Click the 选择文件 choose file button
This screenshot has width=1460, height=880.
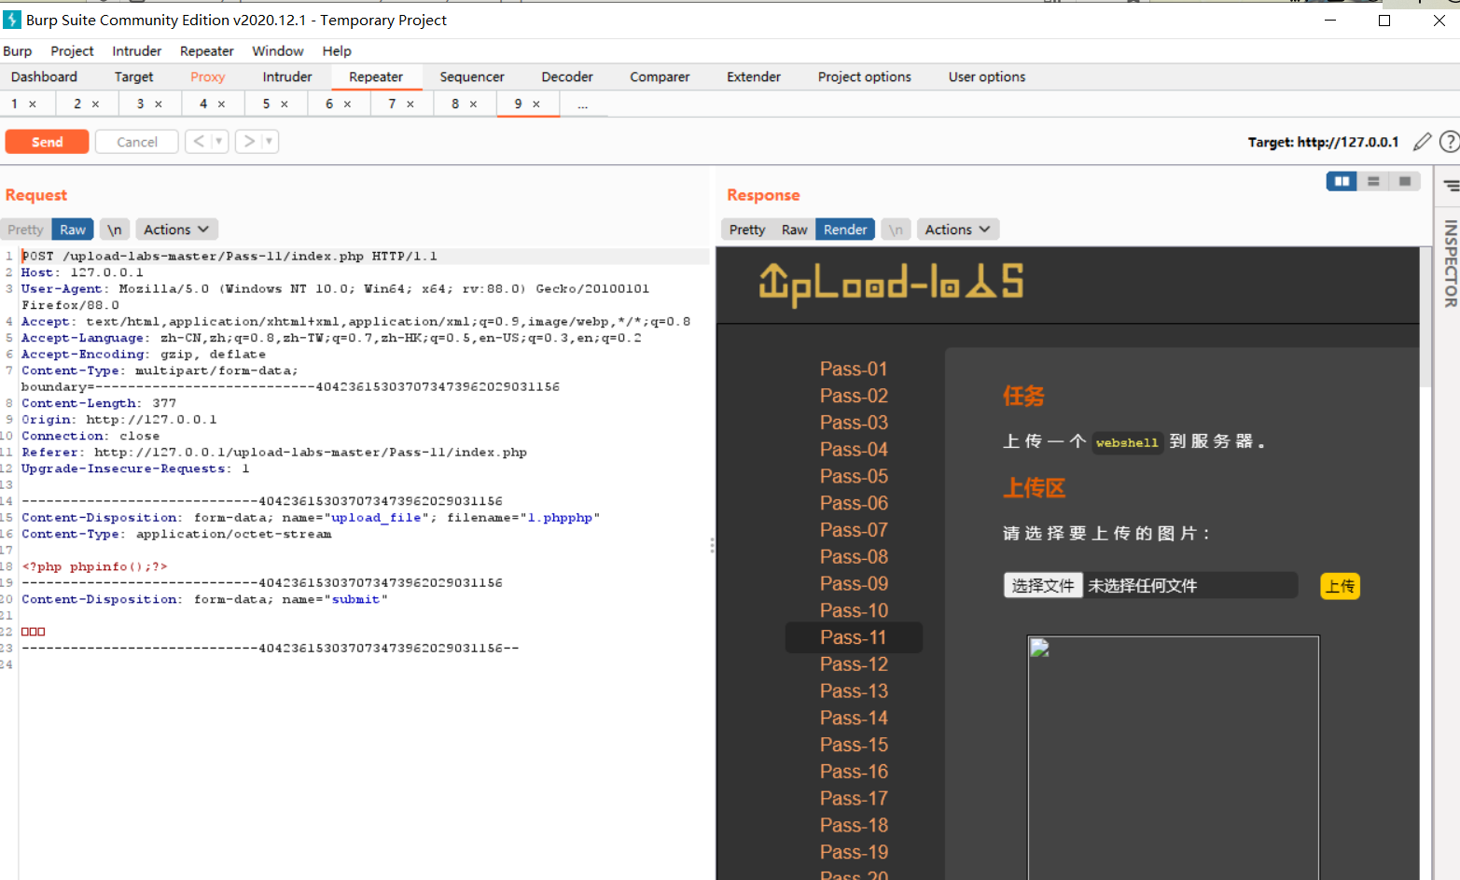1043,585
